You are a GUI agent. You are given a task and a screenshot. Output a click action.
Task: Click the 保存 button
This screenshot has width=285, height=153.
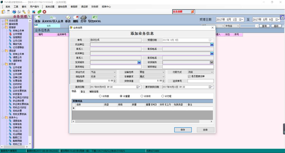183,130
